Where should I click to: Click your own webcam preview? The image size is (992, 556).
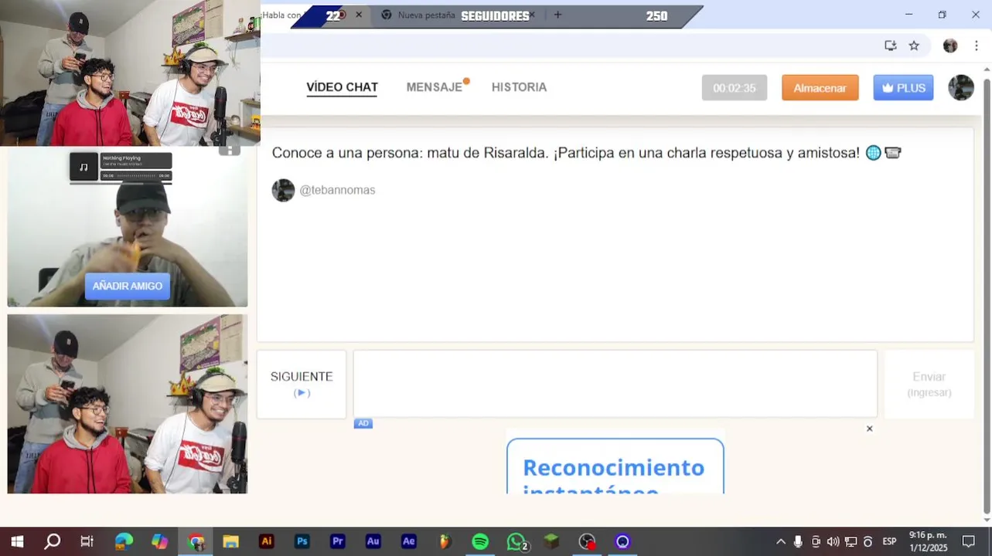click(x=128, y=404)
